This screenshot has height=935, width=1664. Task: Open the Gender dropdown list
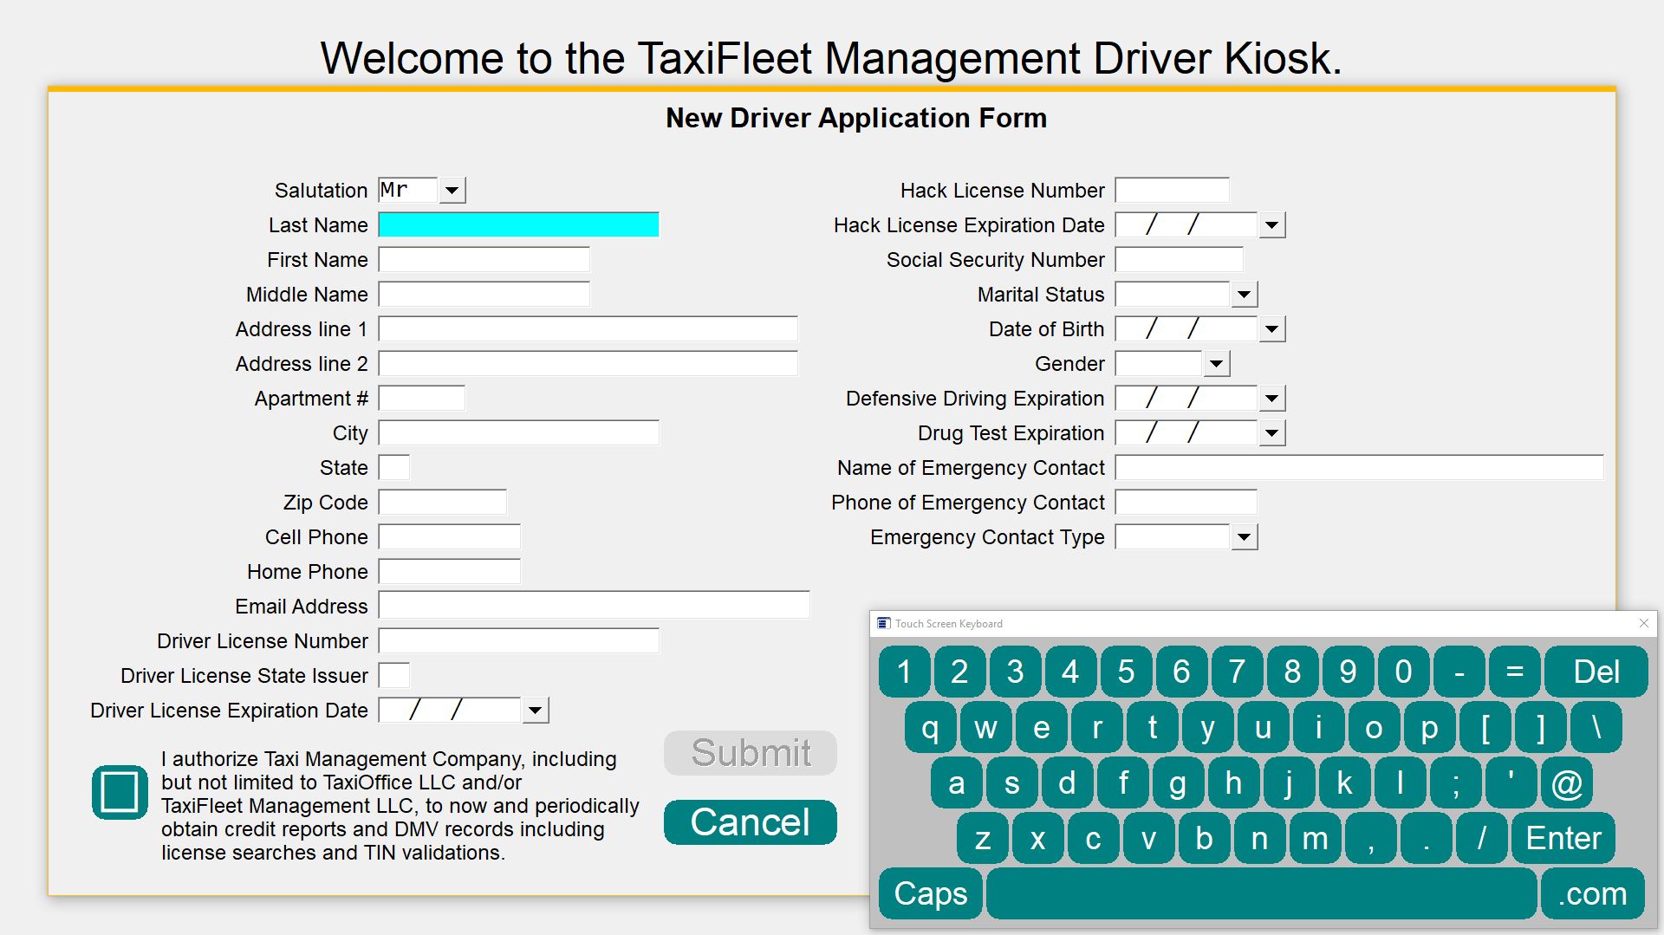click(1216, 364)
